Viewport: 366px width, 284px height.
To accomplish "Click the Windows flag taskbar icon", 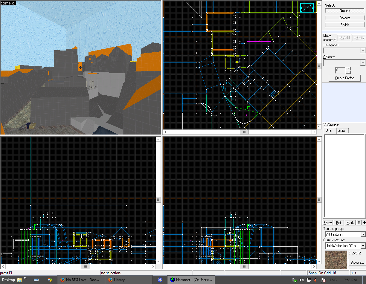I will (50, 280).
